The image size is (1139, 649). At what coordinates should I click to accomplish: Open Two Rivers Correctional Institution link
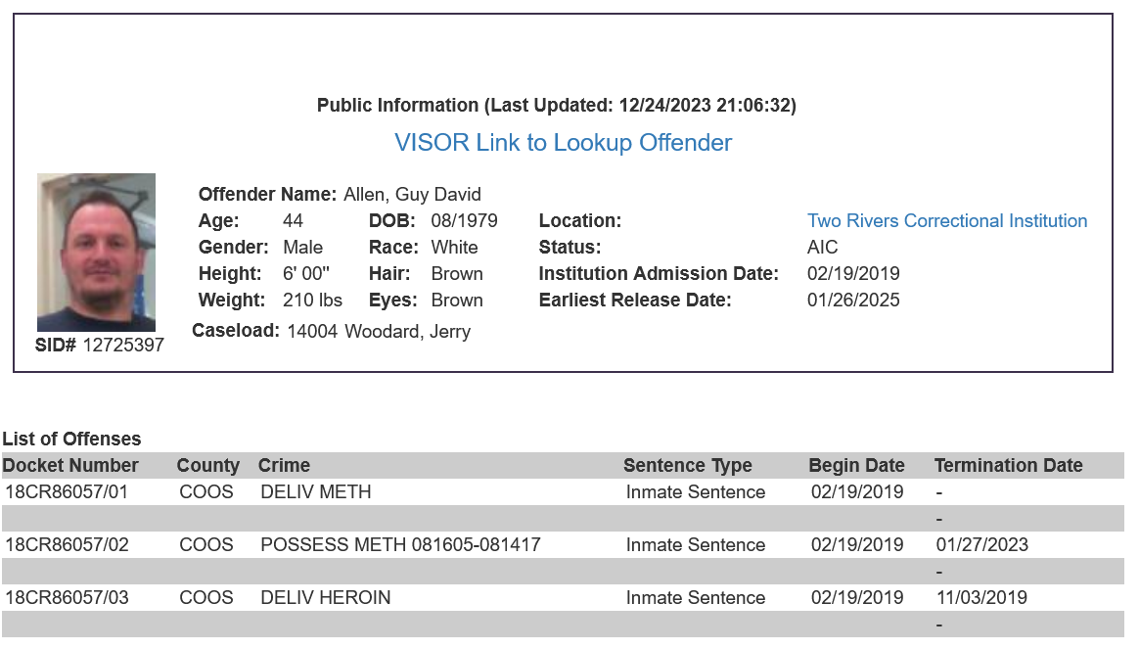click(x=947, y=221)
